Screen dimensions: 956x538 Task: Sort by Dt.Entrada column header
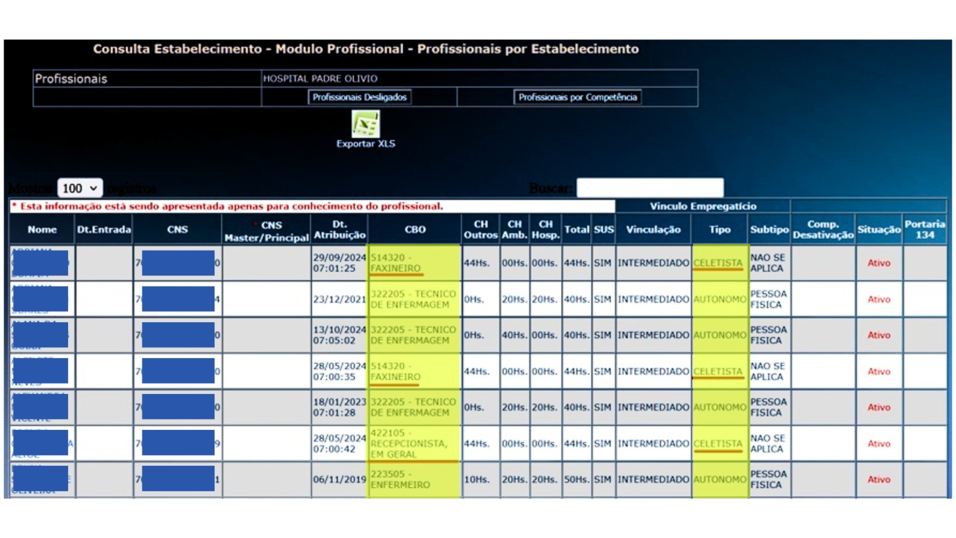103,230
